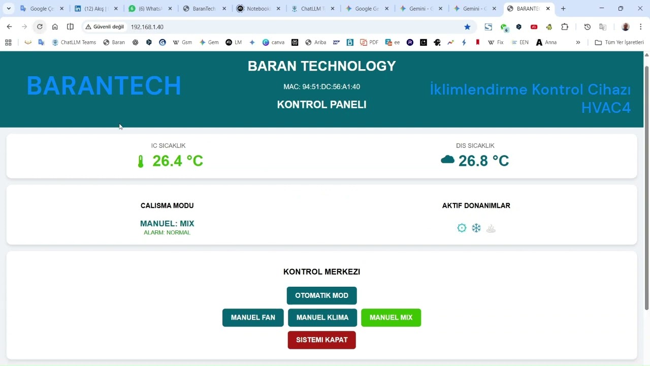The image size is (650, 366).
Task: Click the MANUEL: MIX mode status
Action: [x=167, y=224]
